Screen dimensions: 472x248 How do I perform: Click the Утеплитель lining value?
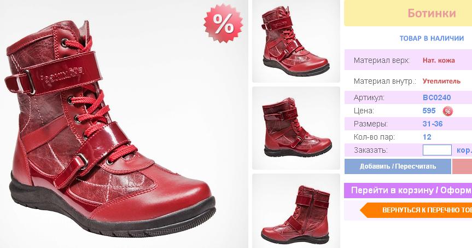pyautogui.click(x=441, y=81)
